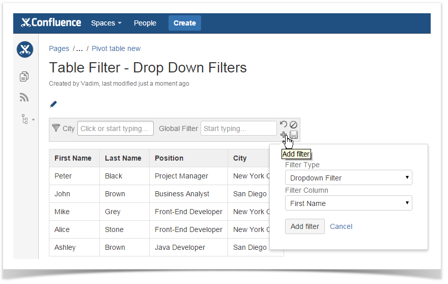Open the blog RSS feed icon
Screen dimensions: 448x284
click(24, 97)
